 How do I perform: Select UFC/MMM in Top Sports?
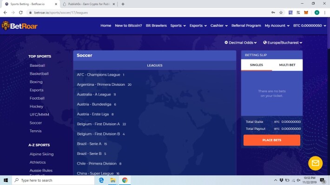(39, 115)
